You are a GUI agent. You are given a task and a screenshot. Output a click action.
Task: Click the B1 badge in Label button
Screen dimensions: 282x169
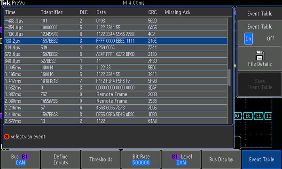[175, 157]
